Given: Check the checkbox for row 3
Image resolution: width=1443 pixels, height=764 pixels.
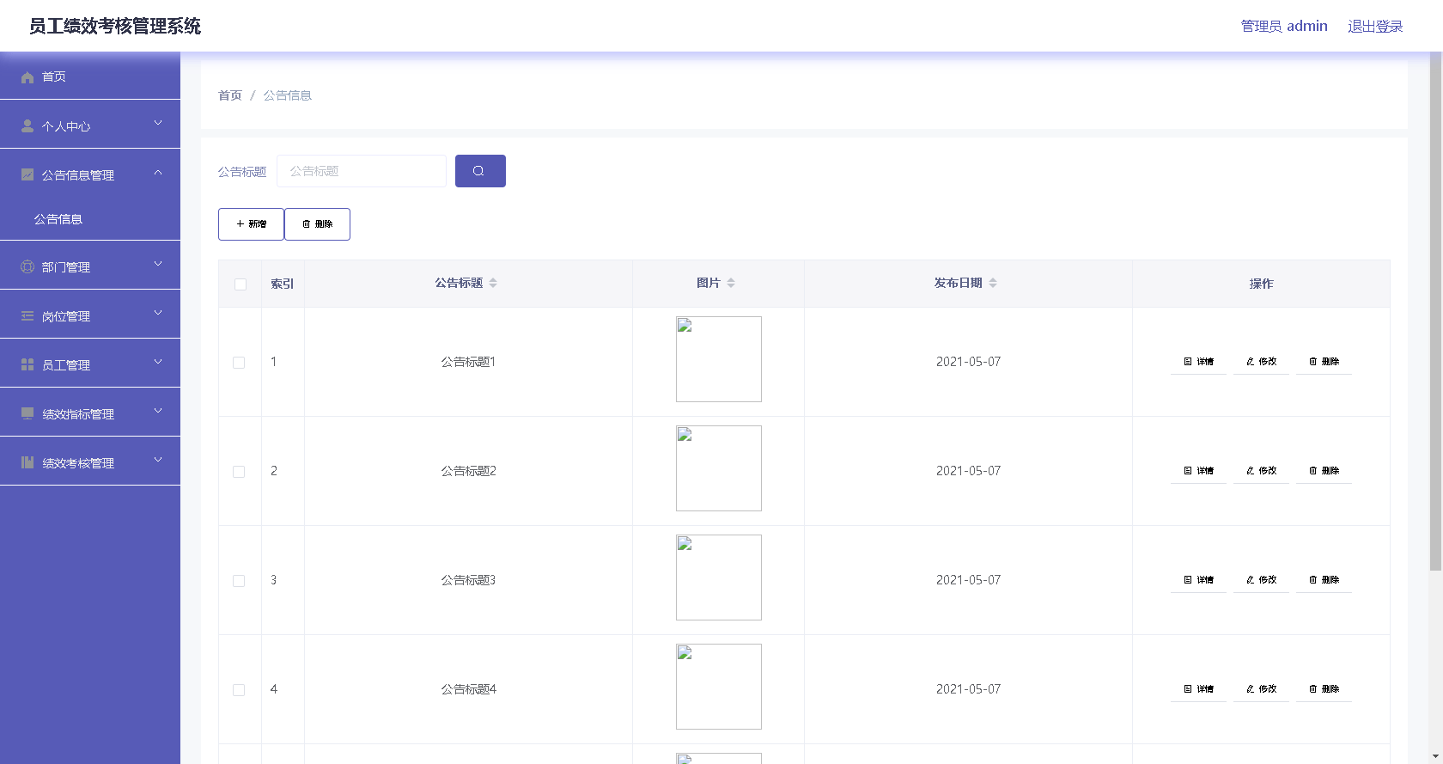Looking at the screenshot, I should [239, 581].
